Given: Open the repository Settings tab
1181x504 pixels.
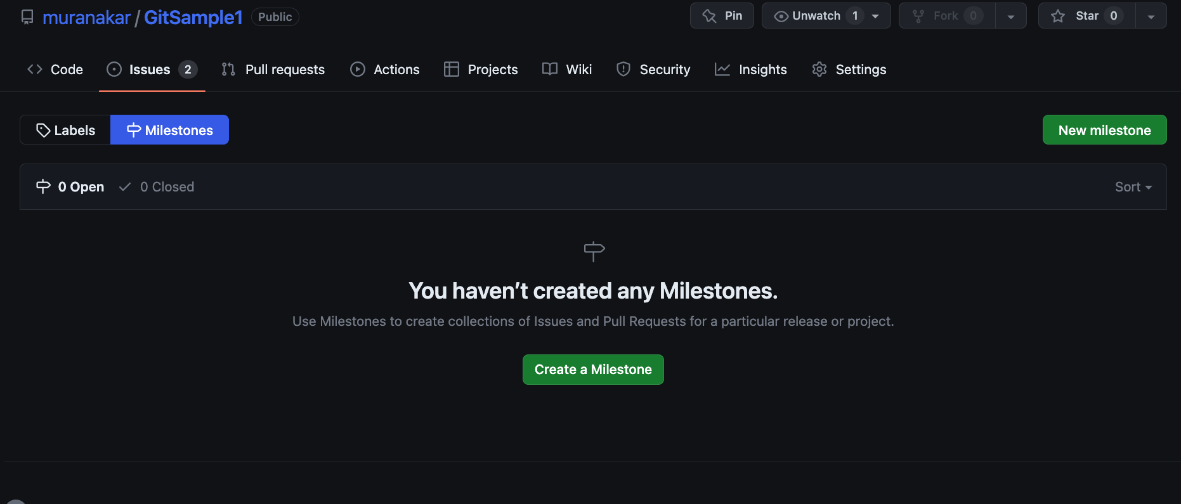Looking at the screenshot, I should [x=849, y=69].
